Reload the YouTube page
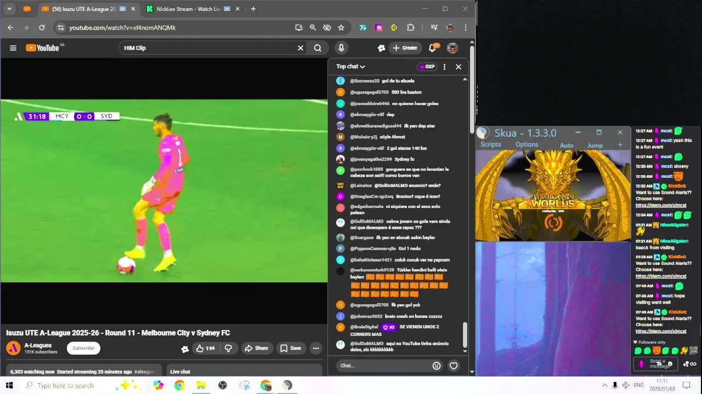 click(x=42, y=27)
